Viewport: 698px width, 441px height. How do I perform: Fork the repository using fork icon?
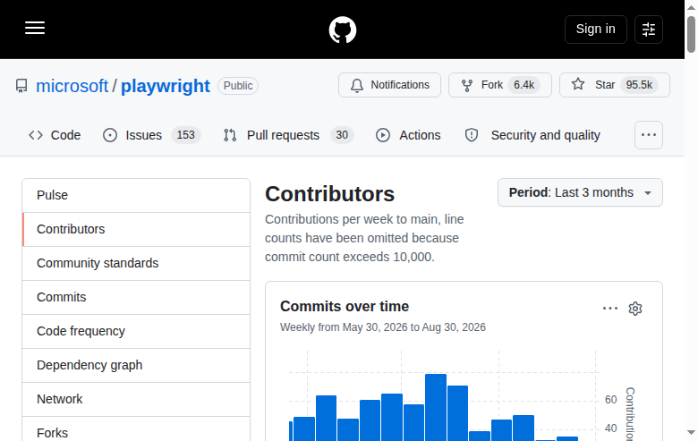tap(500, 85)
